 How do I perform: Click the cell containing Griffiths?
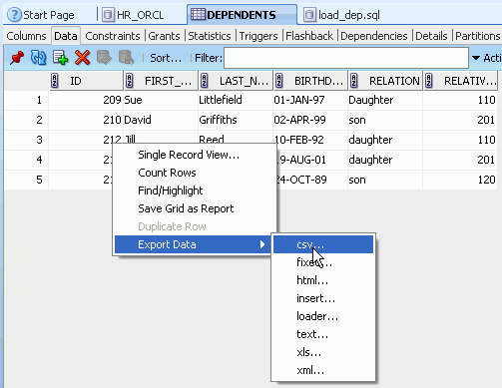[236, 120]
